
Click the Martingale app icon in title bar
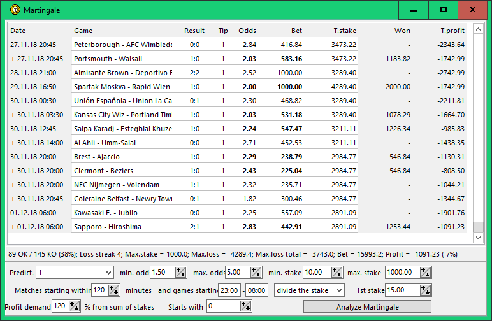(x=15, y=10)
